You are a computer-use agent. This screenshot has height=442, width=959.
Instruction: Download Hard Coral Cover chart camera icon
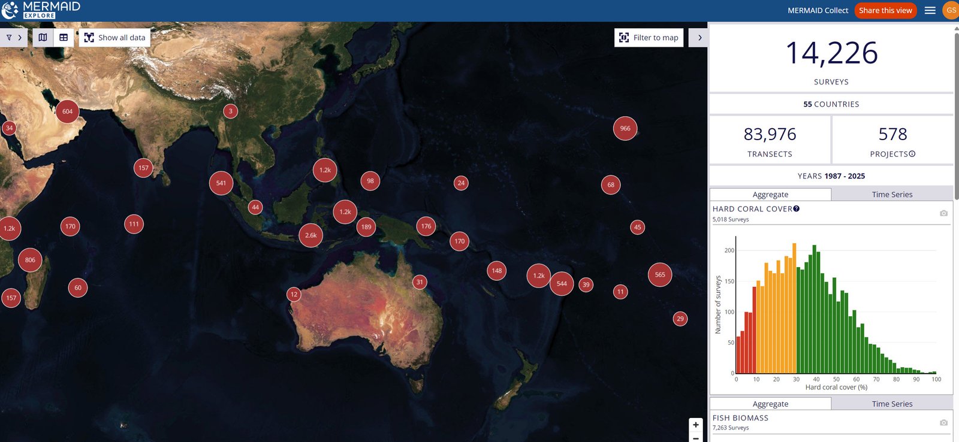[x=943, y=213]
